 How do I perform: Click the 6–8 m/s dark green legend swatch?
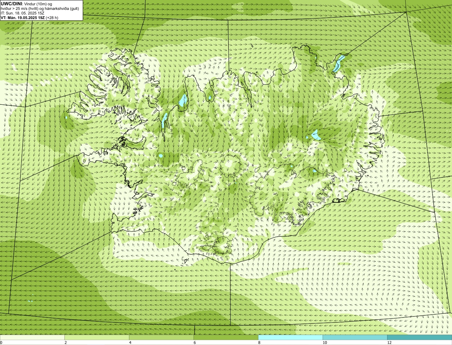[226, 337]
